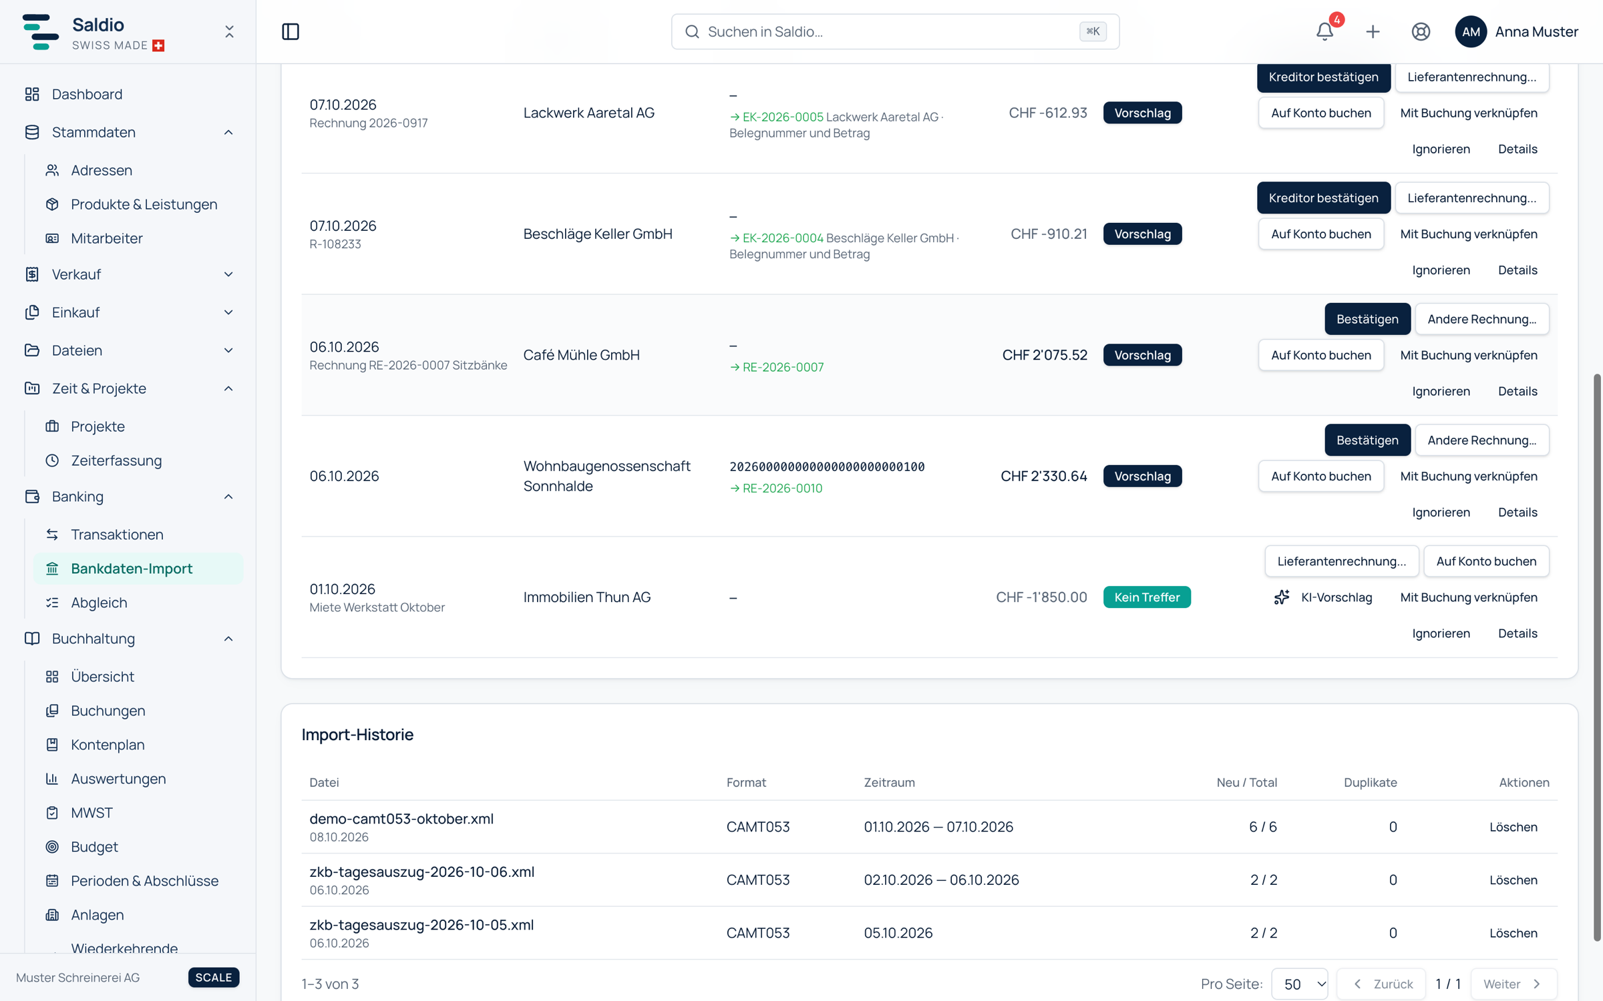The width and height of the screenshot is (1603, 1001).
Task: Expand the Einkauf section
Action: click(228, 312)
